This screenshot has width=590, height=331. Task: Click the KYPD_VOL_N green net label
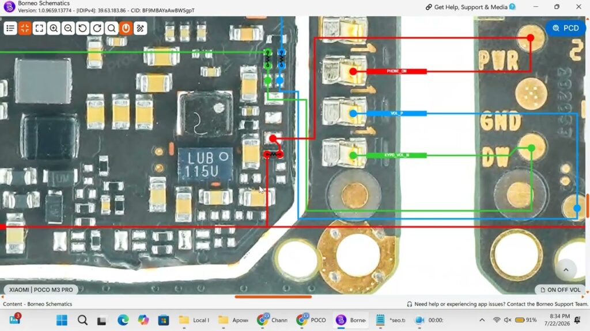(x=396, y=155)
